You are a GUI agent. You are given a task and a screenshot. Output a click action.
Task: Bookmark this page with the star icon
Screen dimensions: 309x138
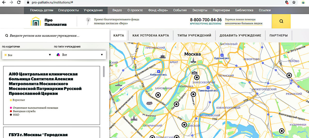coord(294,2)
